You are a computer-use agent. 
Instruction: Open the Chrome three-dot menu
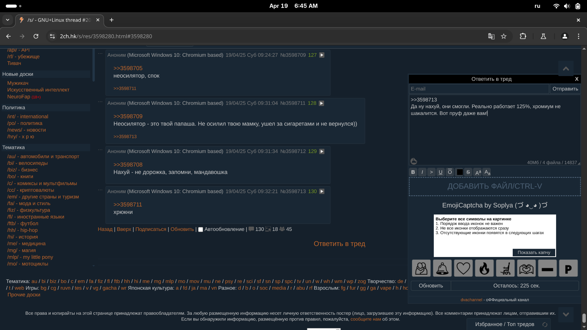[x=578, y=36]
